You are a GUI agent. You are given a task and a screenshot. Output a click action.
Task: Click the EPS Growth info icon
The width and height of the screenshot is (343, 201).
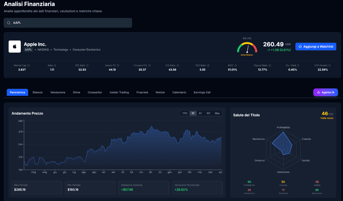click(x=330, y=66)
